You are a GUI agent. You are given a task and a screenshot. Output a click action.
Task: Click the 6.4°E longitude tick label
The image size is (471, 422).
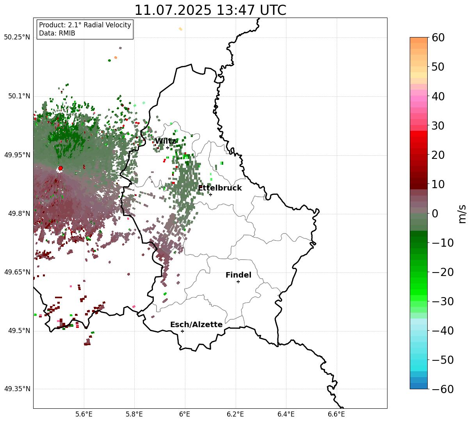(286, 414)
